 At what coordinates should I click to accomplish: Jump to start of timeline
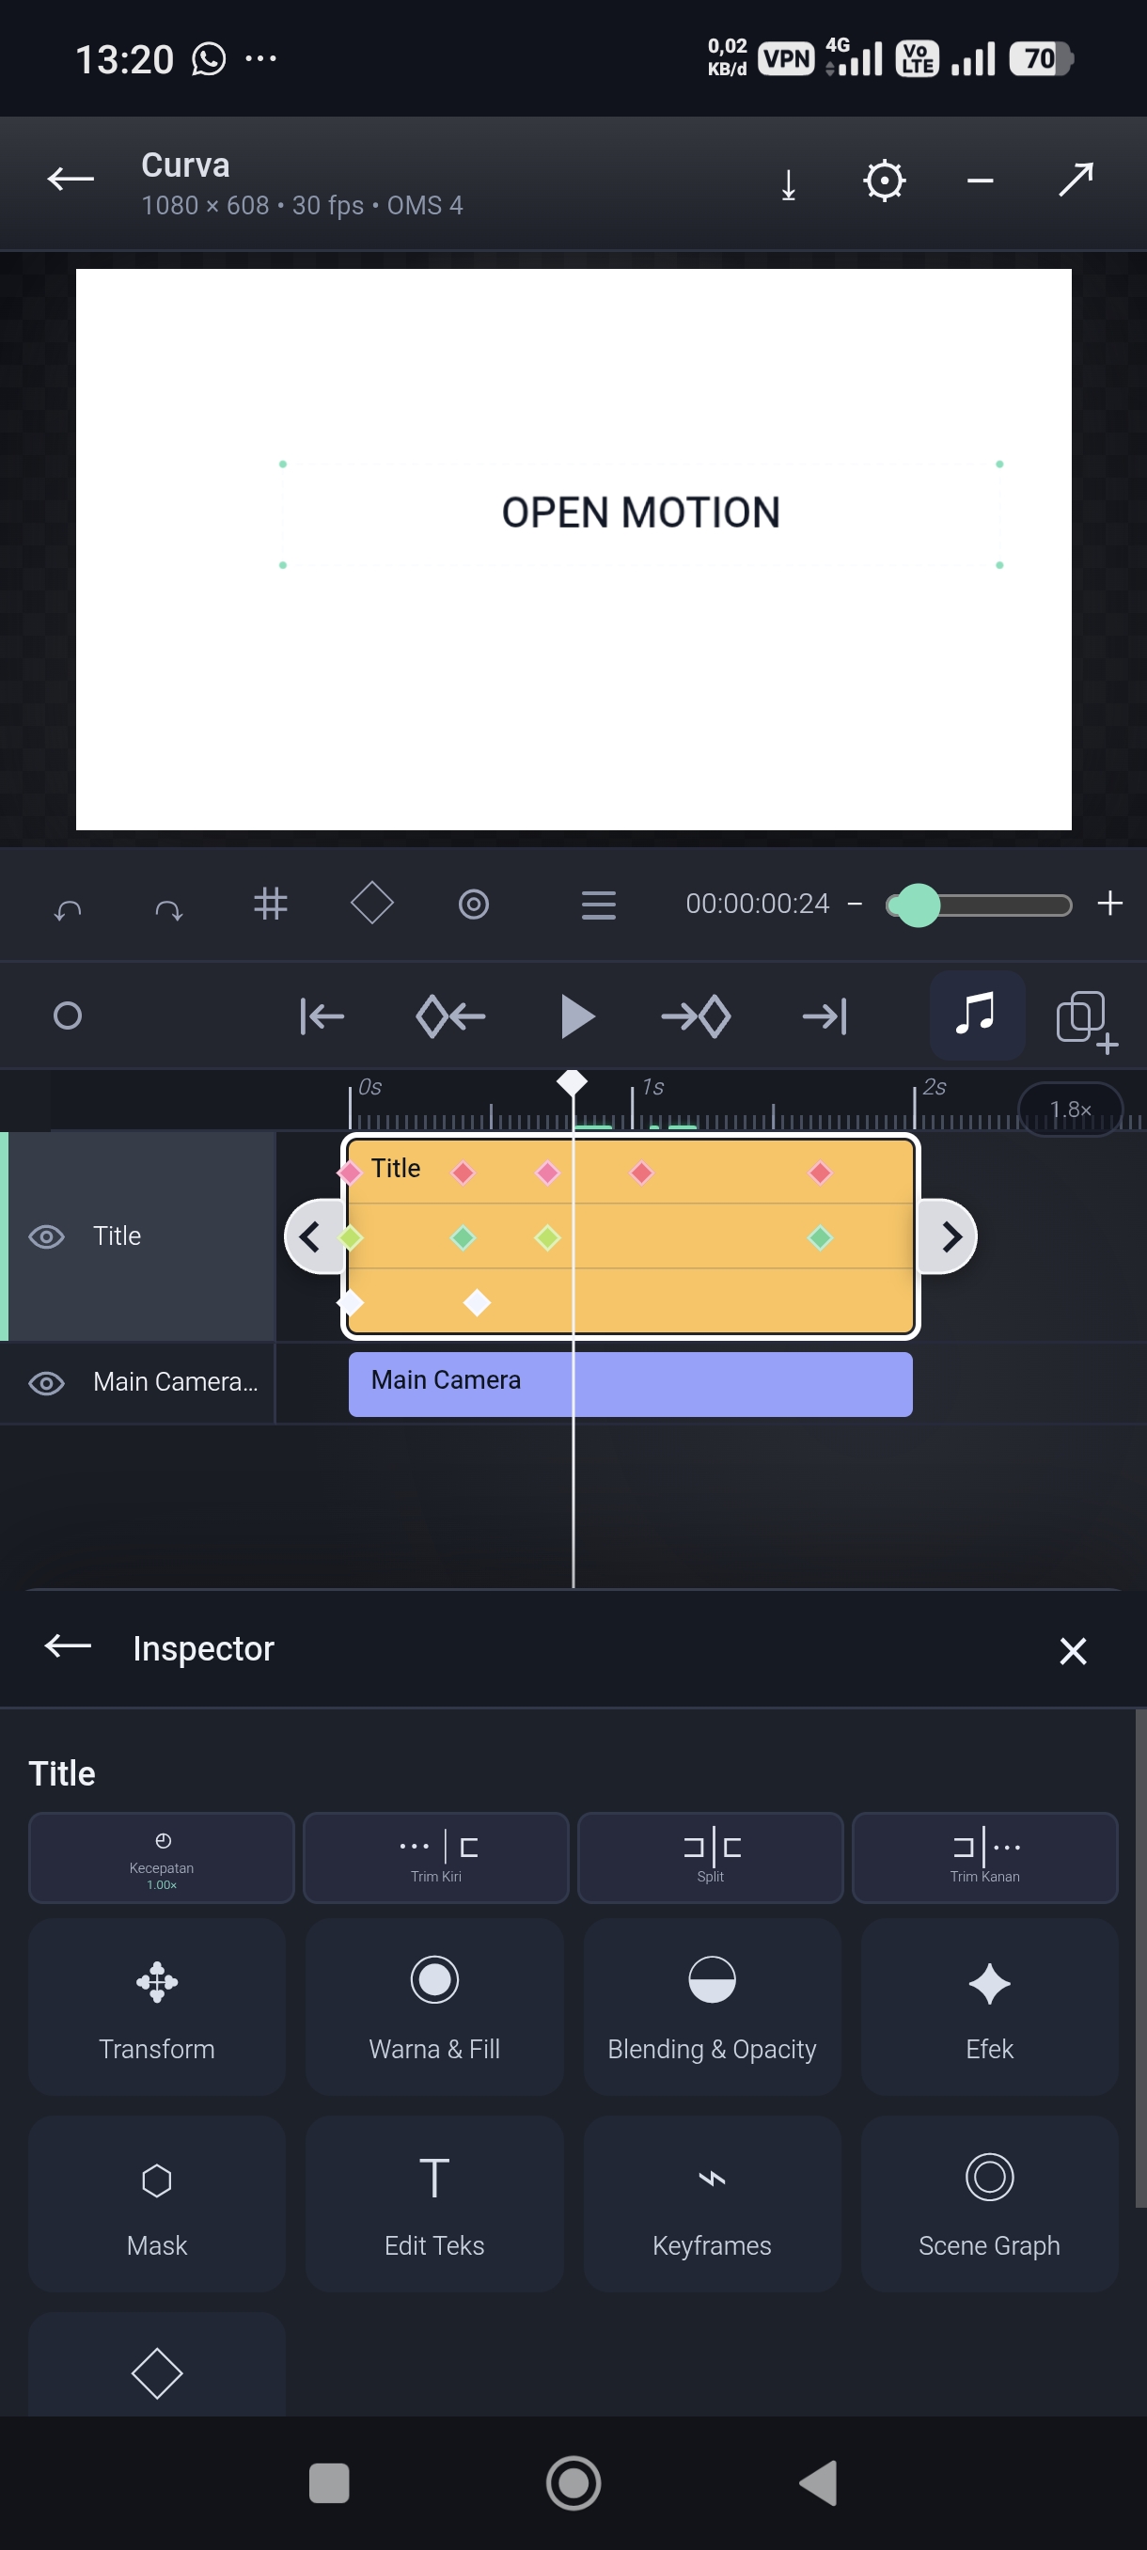pos(322,1016)
